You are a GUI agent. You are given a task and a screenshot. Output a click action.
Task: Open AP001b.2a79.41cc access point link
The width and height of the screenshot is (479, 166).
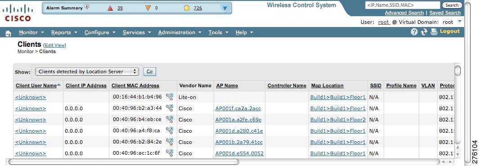pyautogui.click(x=239, y=143)
